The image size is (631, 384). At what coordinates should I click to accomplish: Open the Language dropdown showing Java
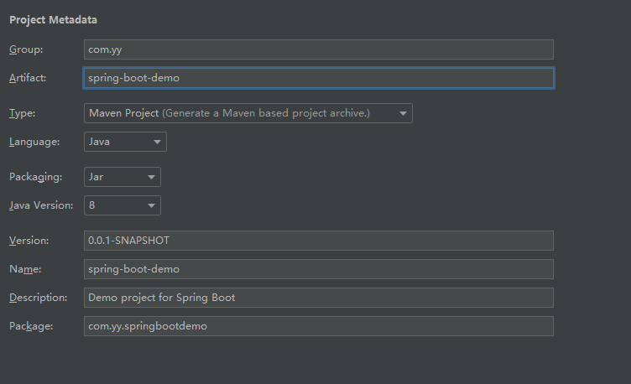tap(125, 142)
